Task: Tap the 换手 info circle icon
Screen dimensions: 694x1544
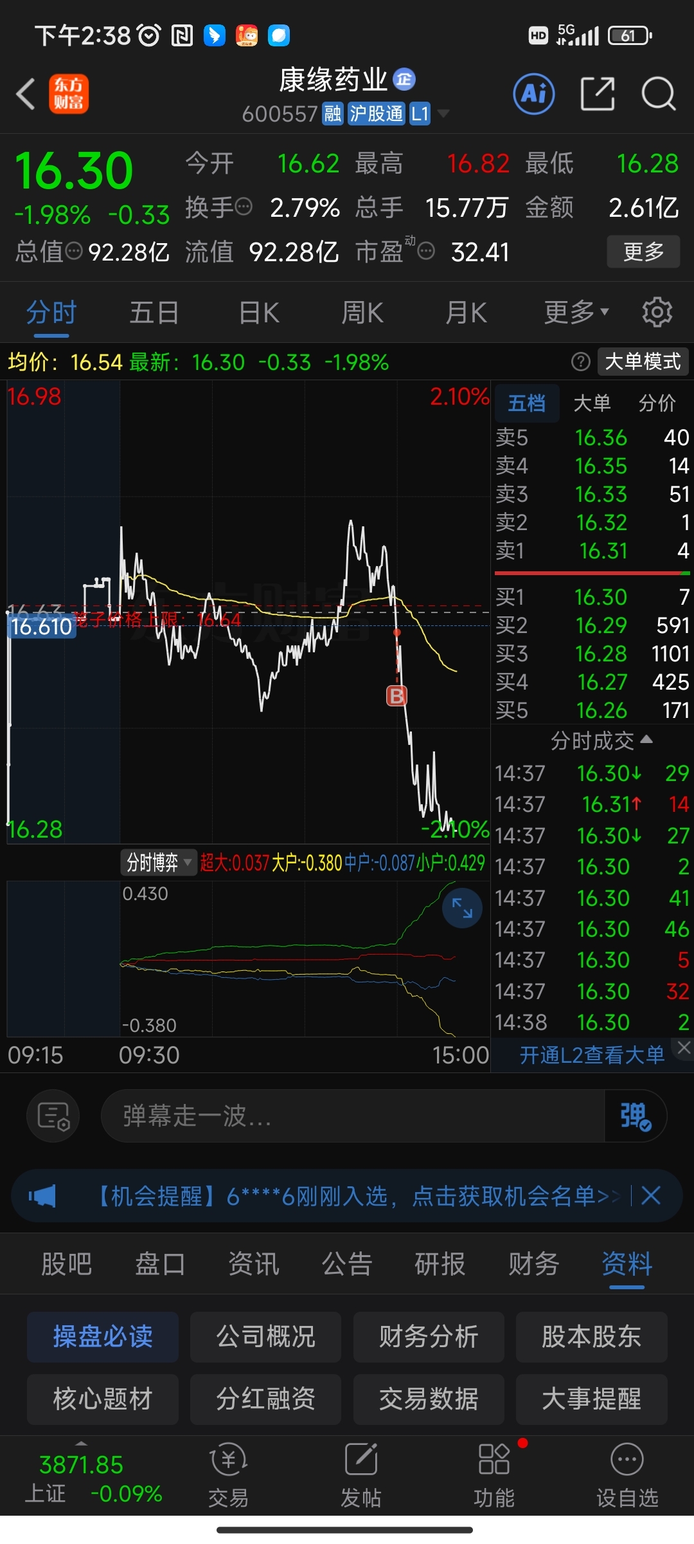Action: [244, 207]
